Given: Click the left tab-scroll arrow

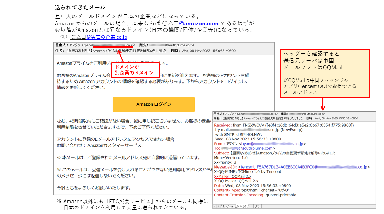Looking at the screenshot, I should pyautogui.click(x=215, y=206).
